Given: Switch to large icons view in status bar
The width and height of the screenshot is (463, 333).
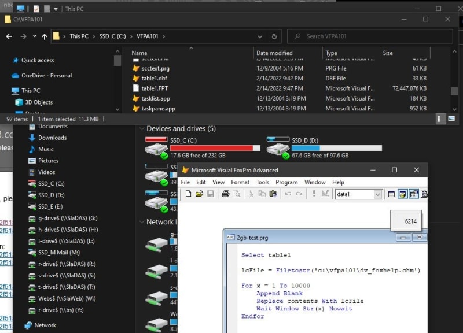Looking at the screenshot, I should point(451,119).
